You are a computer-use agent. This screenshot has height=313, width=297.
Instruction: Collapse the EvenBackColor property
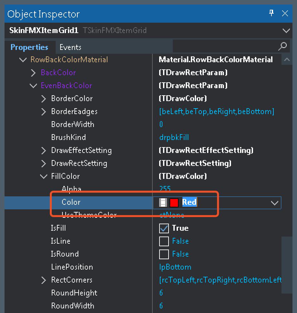click(x=33, y=86)
